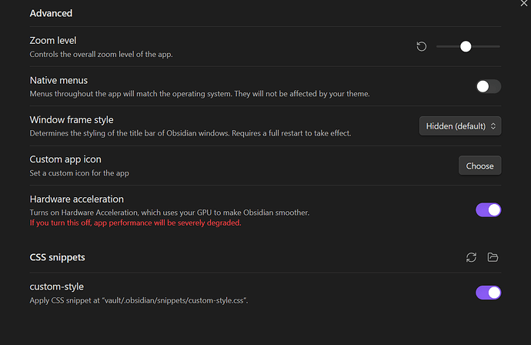Click the 'Window frame style' label
531x345 pixels.
click(x=72, y=119)
